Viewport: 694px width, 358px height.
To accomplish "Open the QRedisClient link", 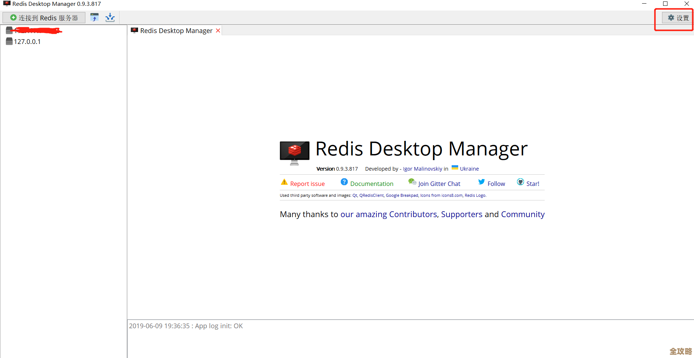I will pos(371,195).
